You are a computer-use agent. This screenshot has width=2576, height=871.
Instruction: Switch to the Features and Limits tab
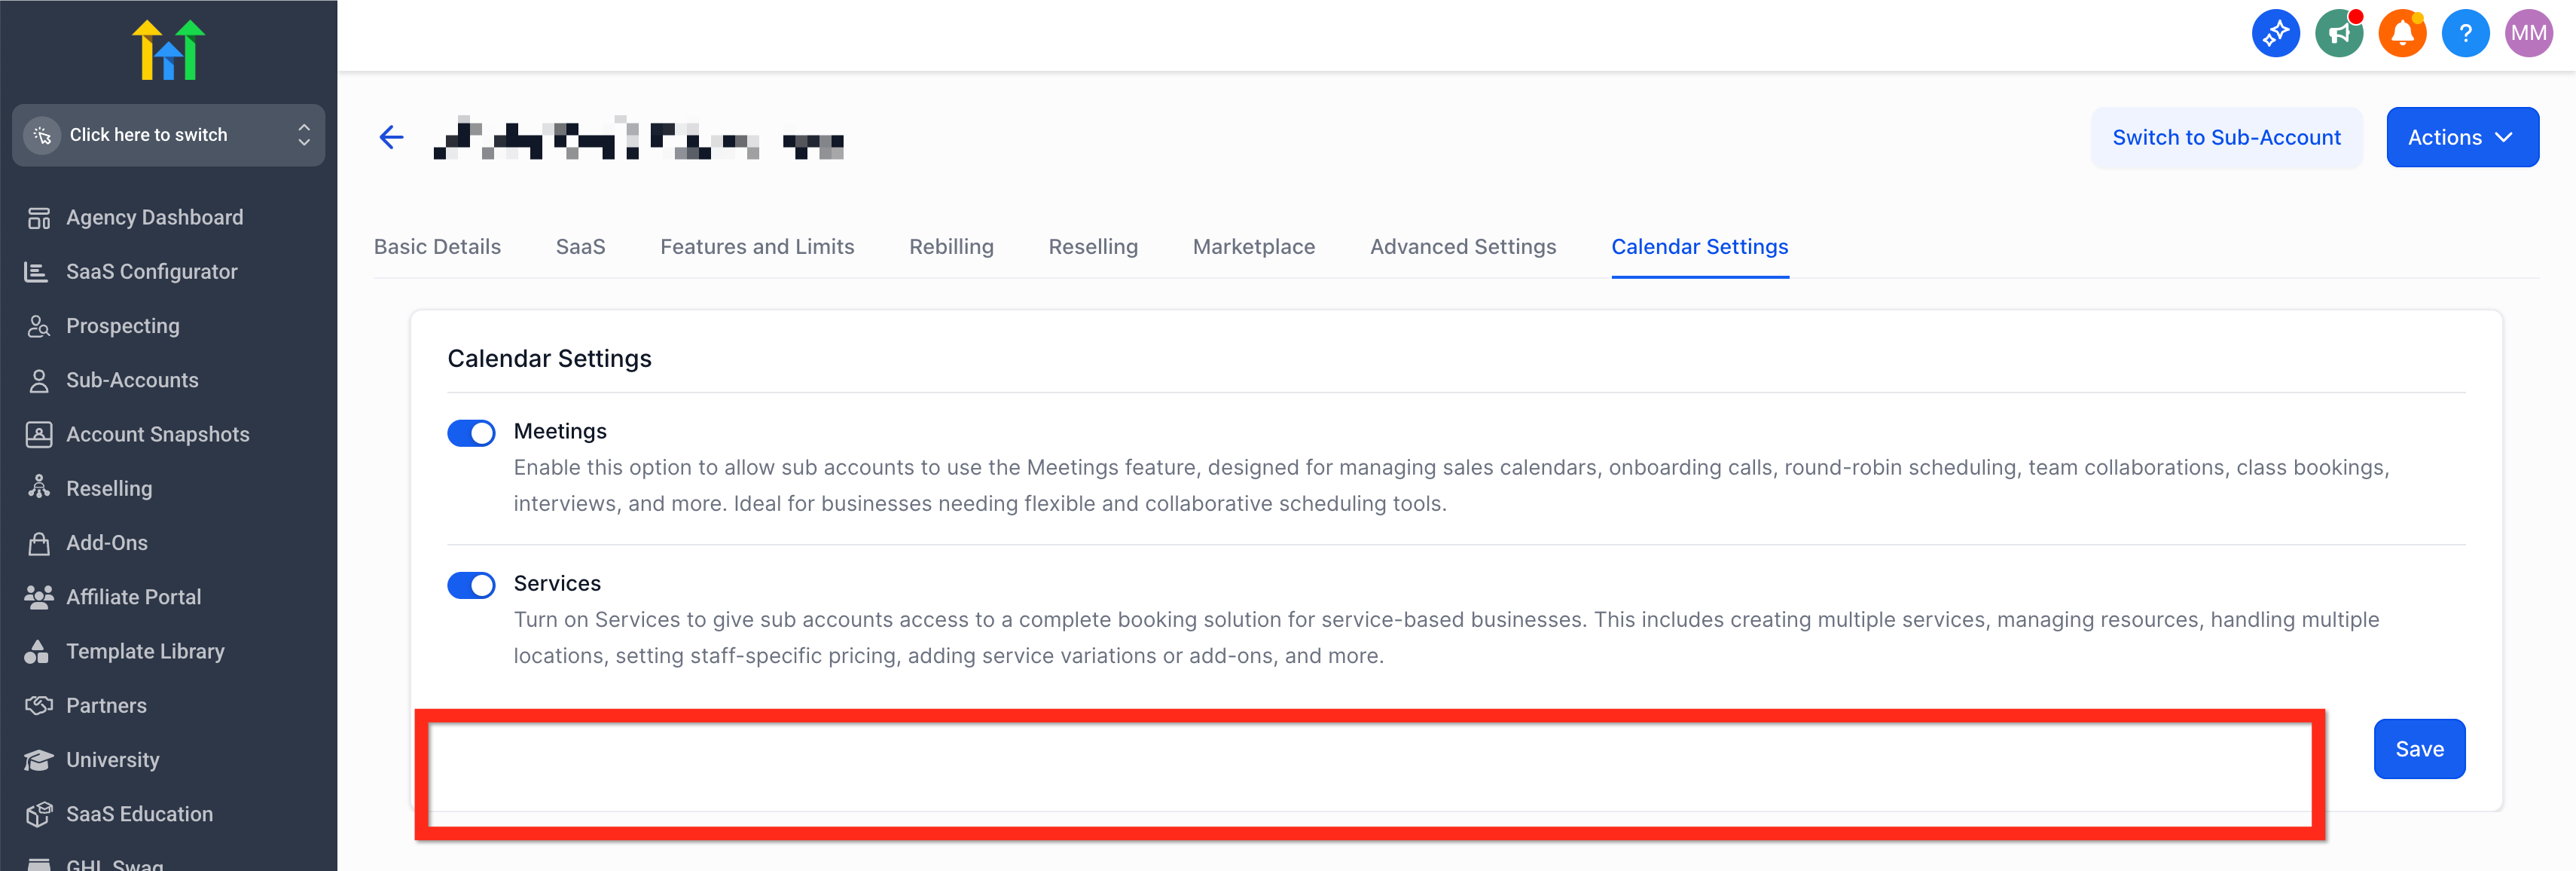coord(757,246)
